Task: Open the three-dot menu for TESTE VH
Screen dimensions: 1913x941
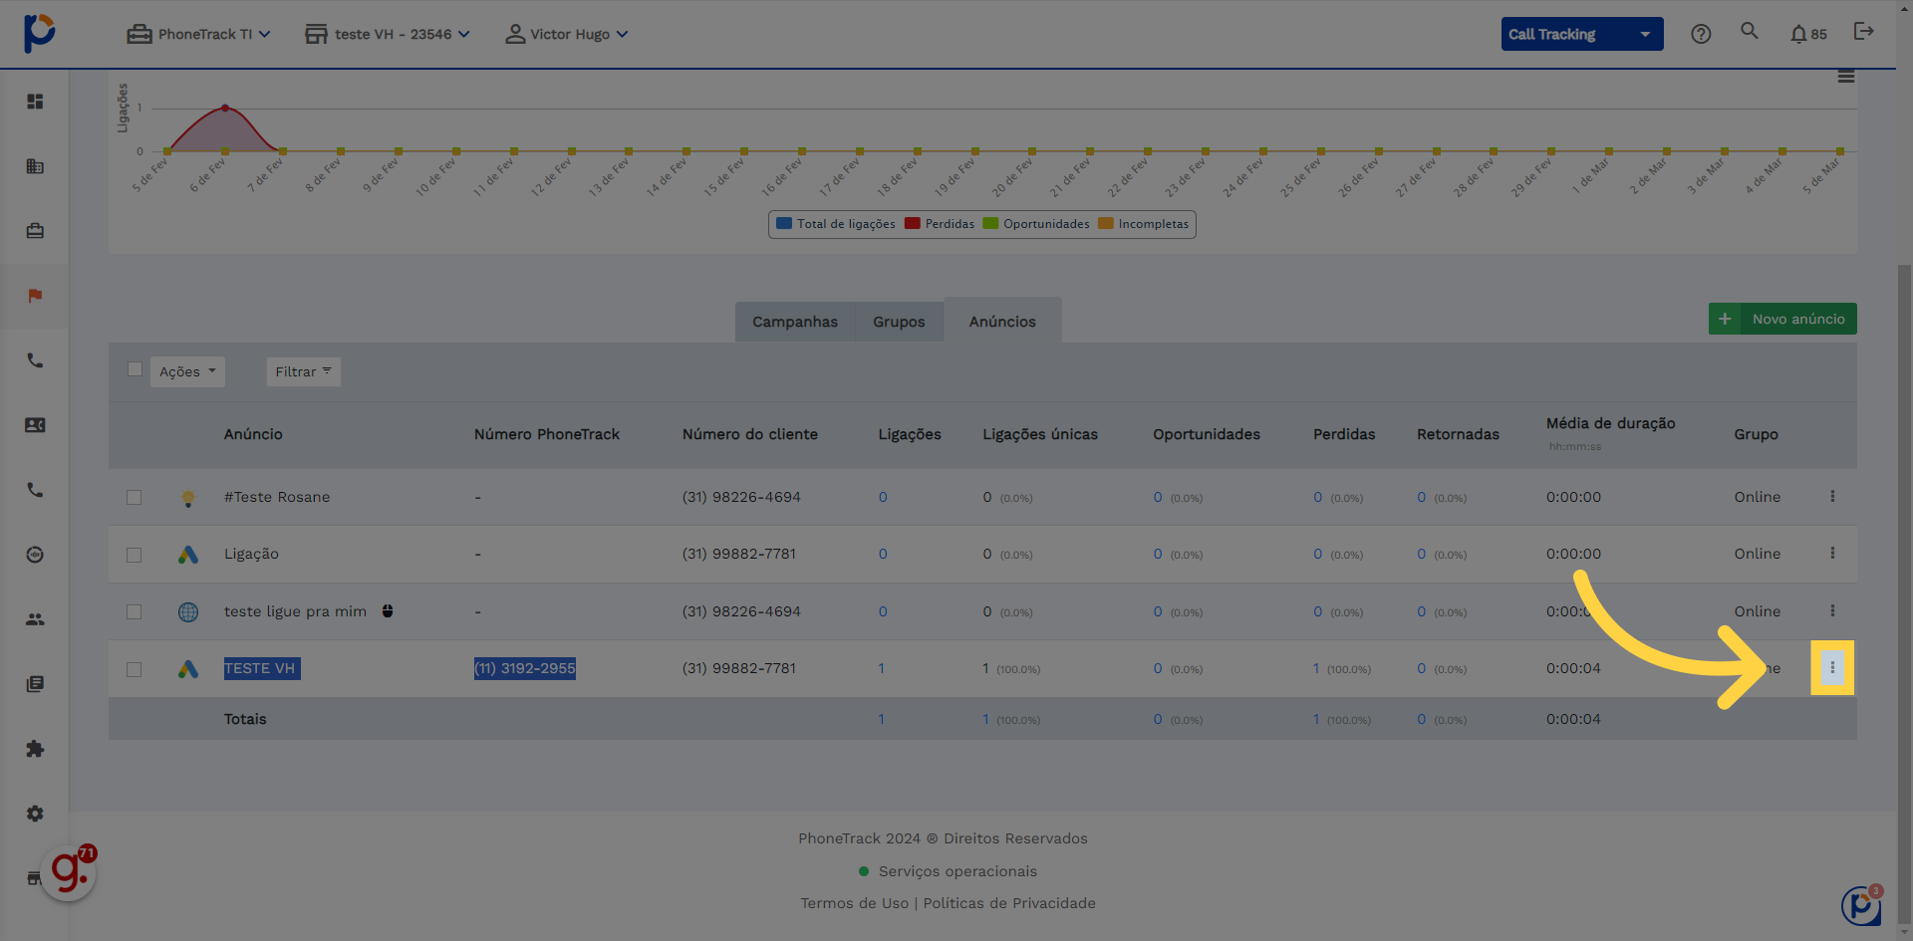Action: coord(1832,667)
